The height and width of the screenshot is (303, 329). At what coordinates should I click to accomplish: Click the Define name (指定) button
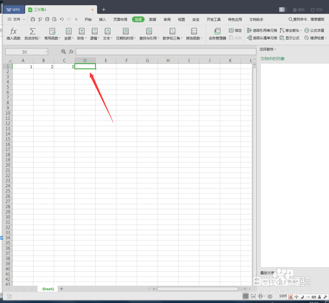(235, 30)
